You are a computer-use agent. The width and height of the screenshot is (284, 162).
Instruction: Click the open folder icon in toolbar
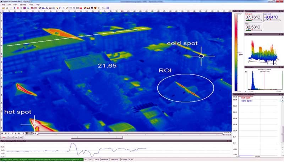[x=3, y=8]
